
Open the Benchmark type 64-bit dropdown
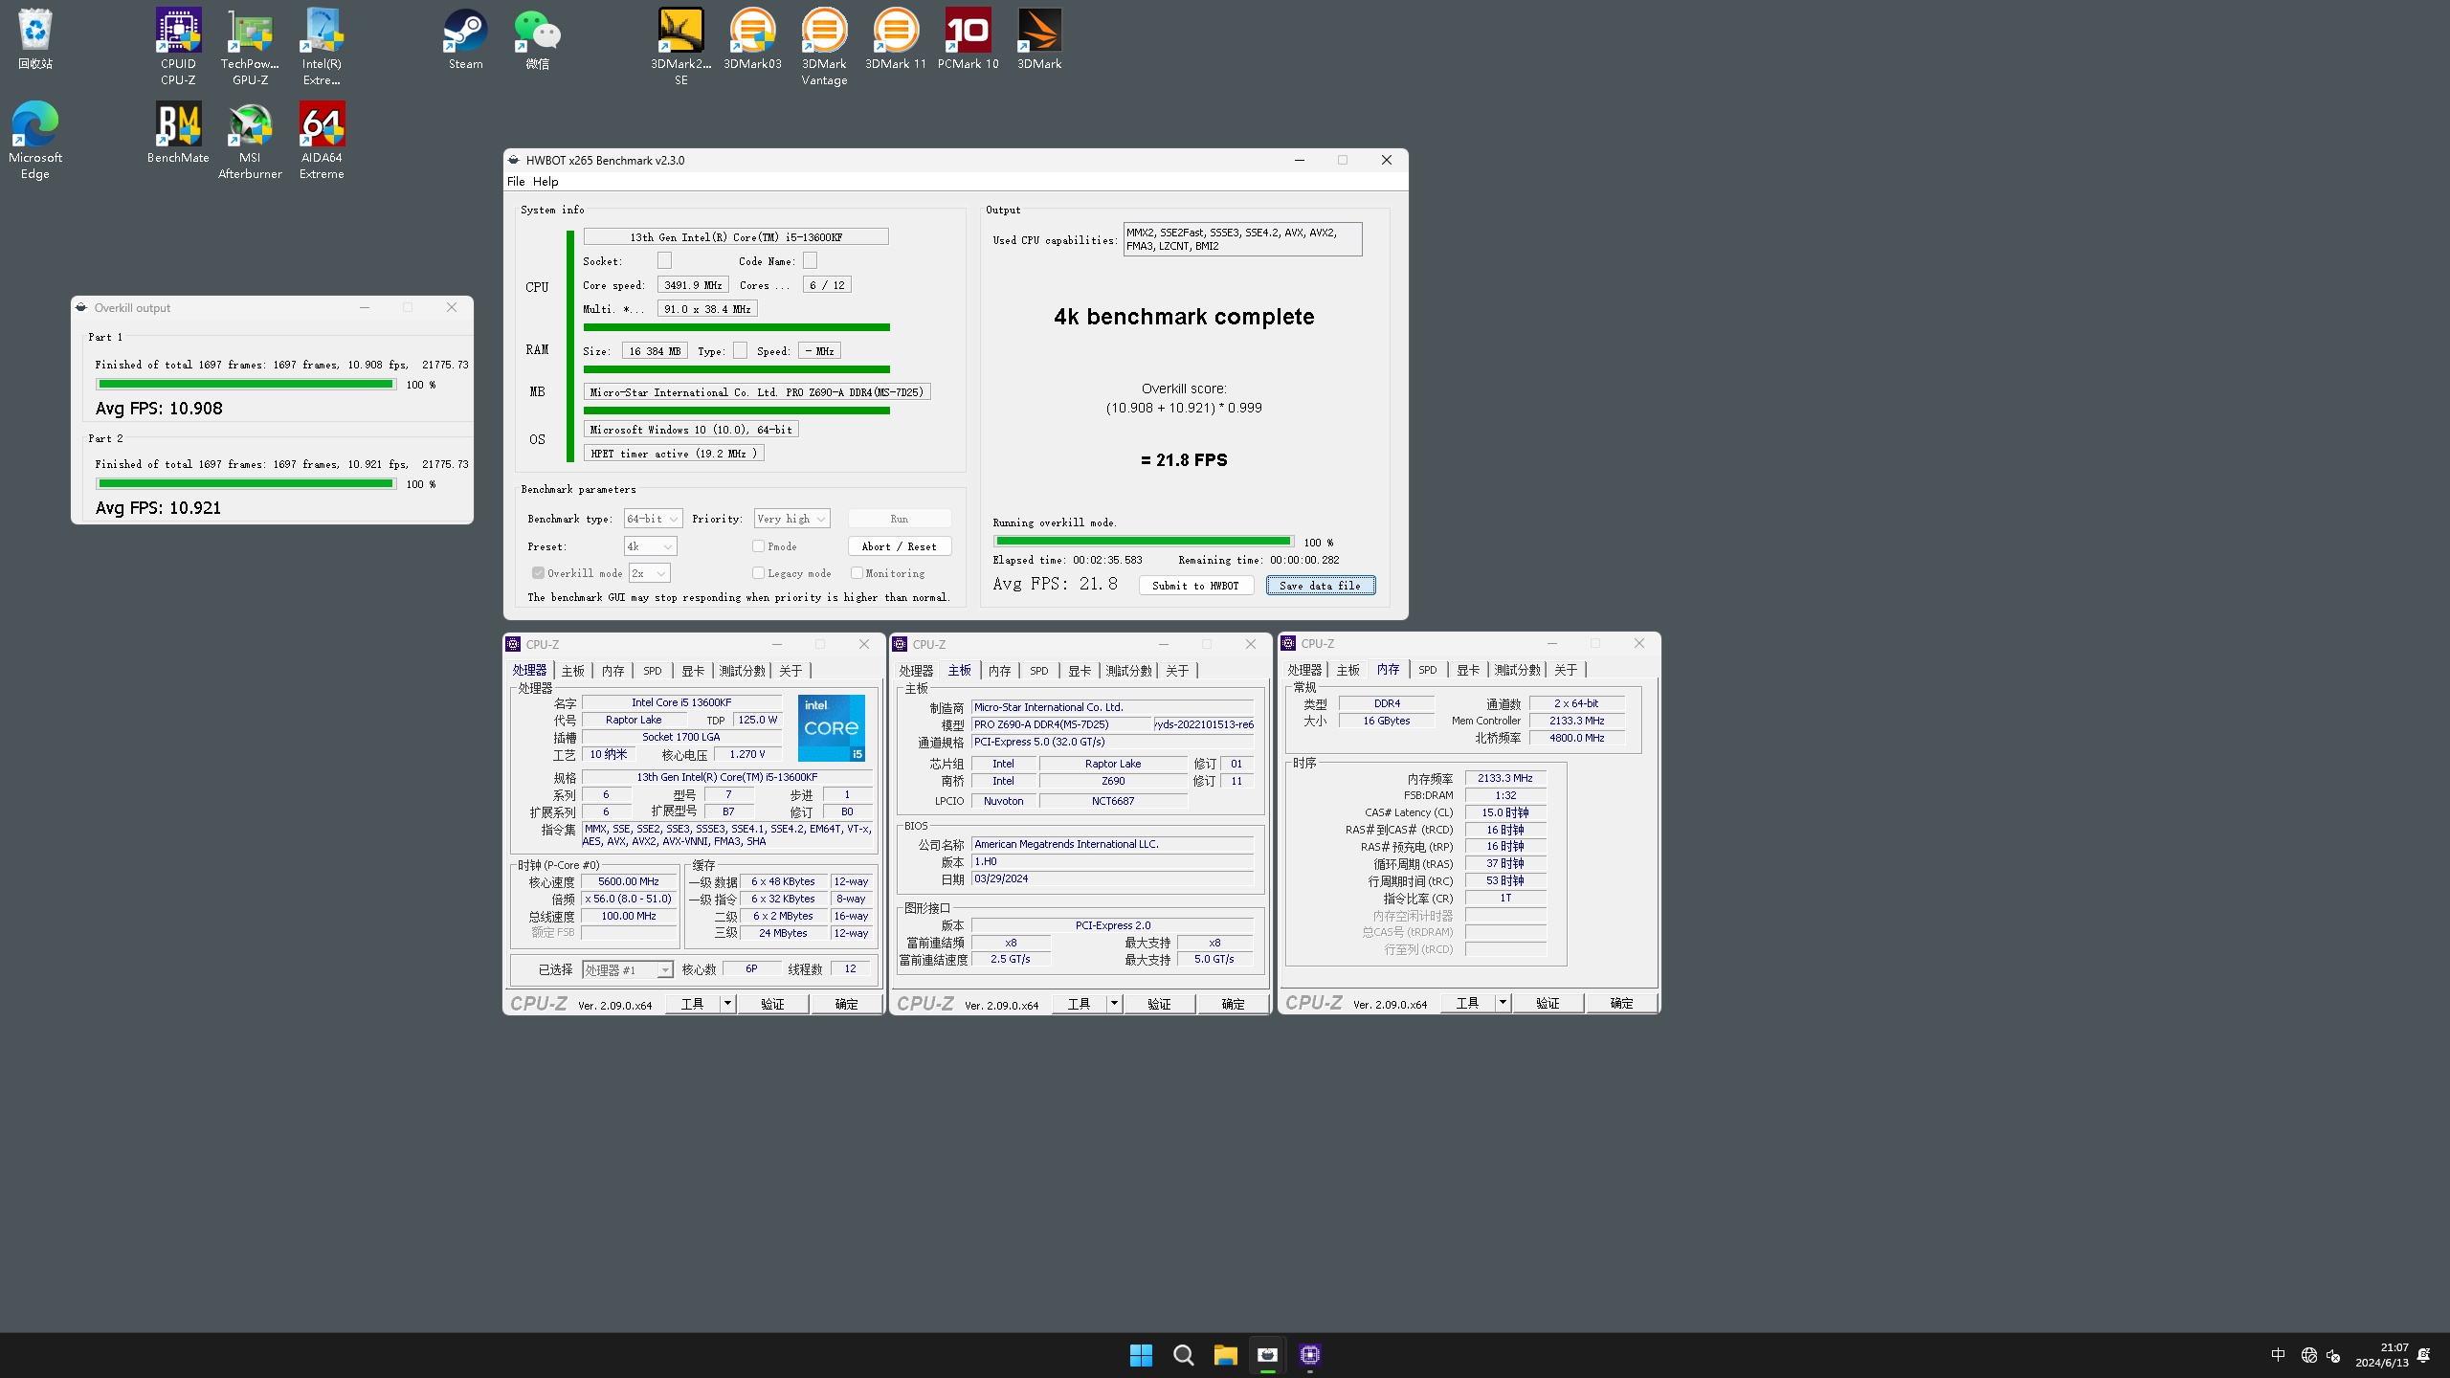click(653, 519)
